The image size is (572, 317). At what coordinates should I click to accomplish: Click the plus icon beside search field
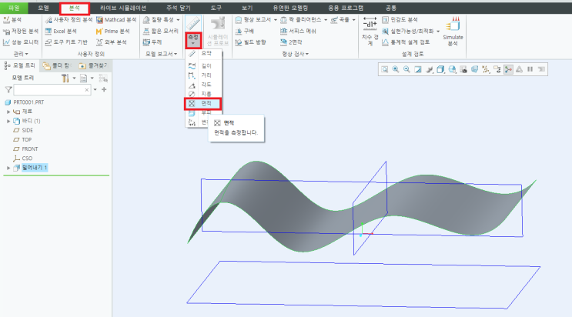pos(104,89)
